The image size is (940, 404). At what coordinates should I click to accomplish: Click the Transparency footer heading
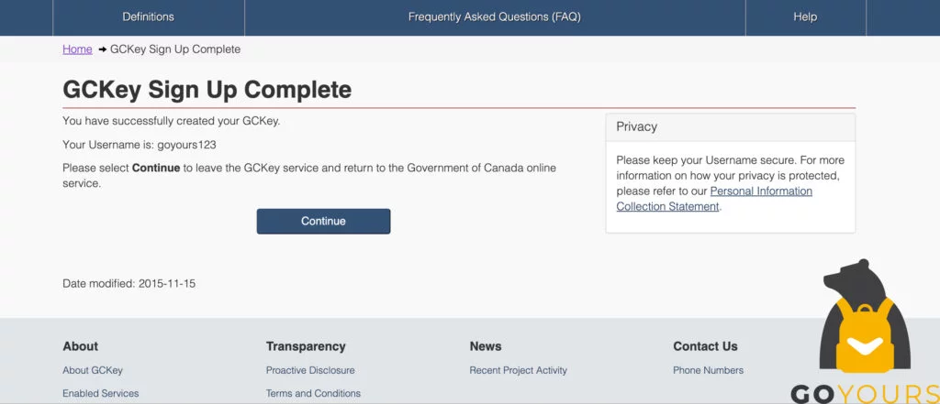point(306,346)
